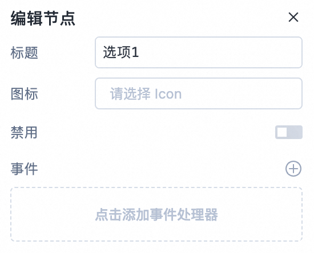Viewport: 314px width, 253px height.
Task: Open the 请选择 Icon picker
Action: [199, 93]
